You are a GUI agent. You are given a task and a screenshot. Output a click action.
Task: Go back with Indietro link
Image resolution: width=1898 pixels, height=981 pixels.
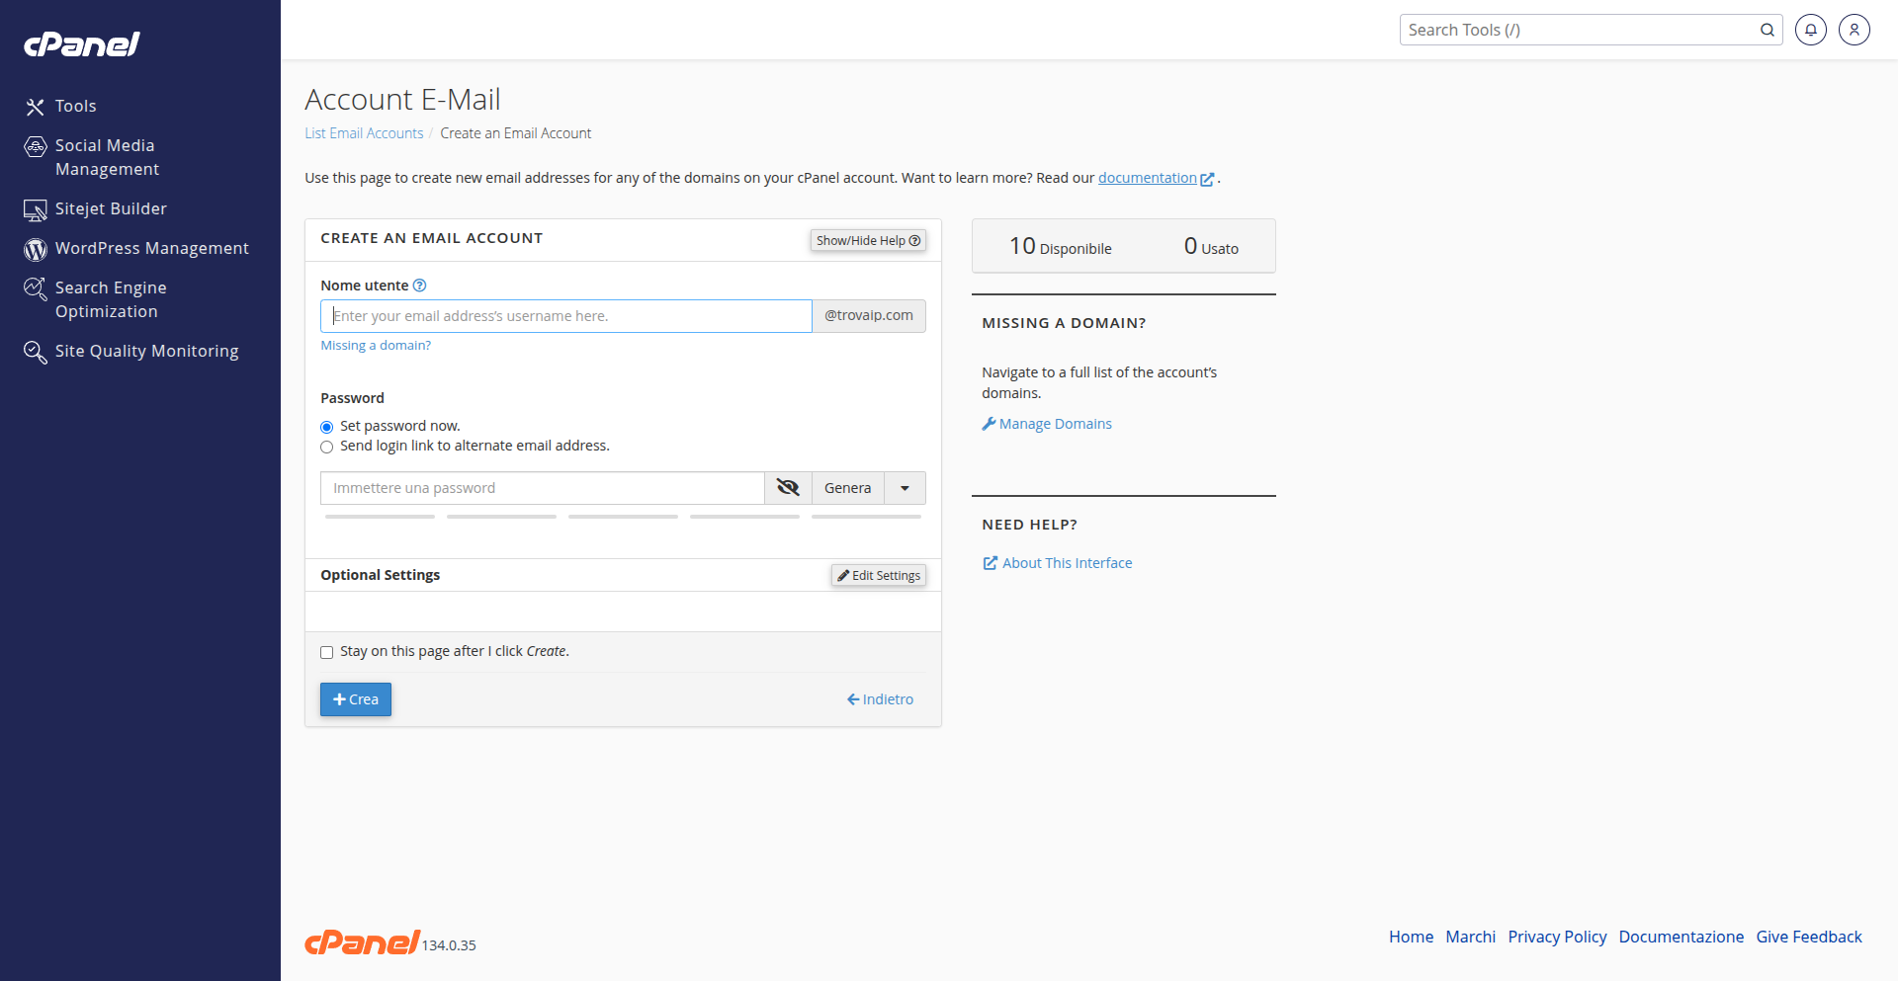click(880, 699)
